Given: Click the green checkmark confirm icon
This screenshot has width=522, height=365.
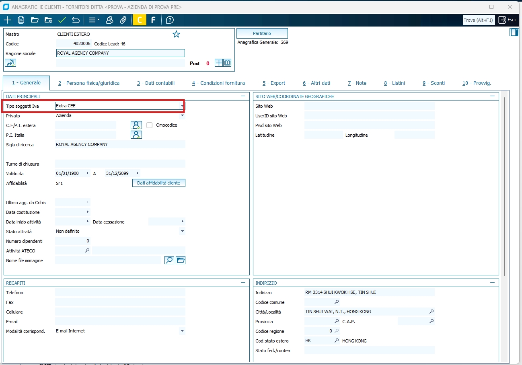Looking at the screenshot, I should (x=62, y=20).
